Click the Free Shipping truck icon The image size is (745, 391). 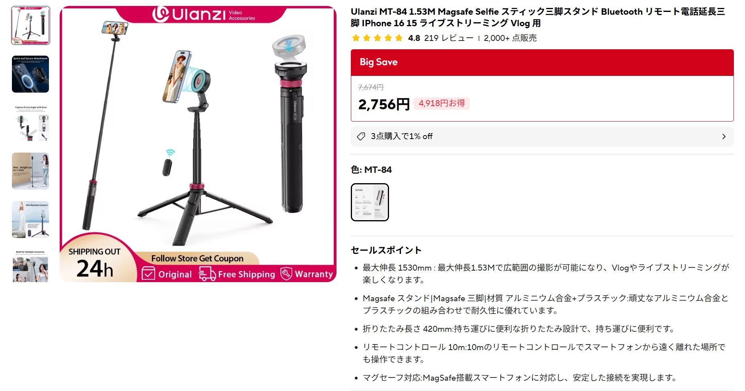pyautogui.click(x=207, y=274)
